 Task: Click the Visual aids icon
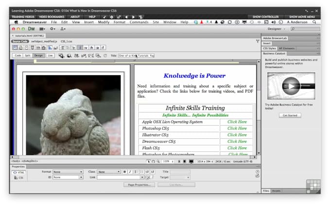click(x=98, y=56)
